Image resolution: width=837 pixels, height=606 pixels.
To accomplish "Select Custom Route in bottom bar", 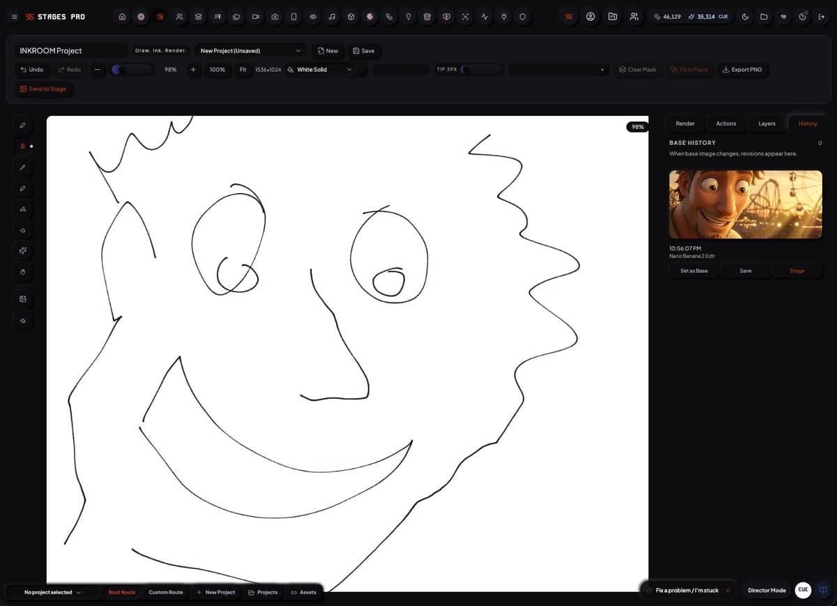I will point(166,592).
